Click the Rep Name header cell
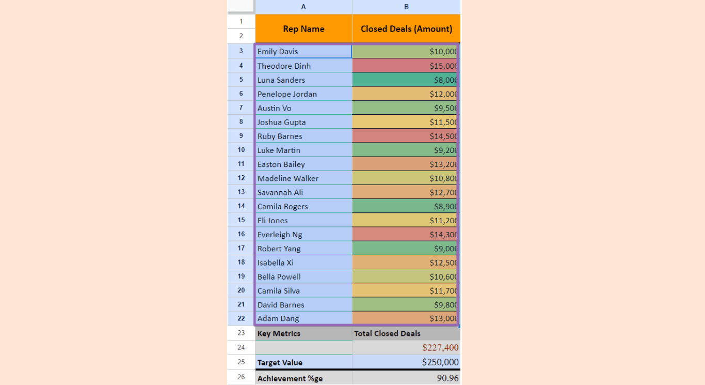The image size is (705, 385). [303, 29]
